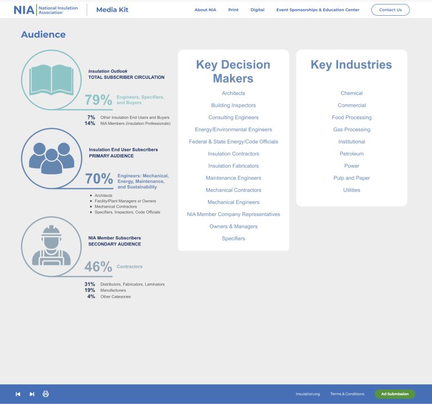Click the group of people icon

click(x=51, y=157)
